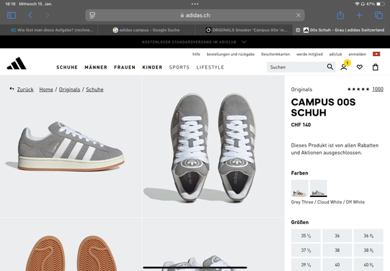
Task: Click the adidas logo
Action: point(17,63)
